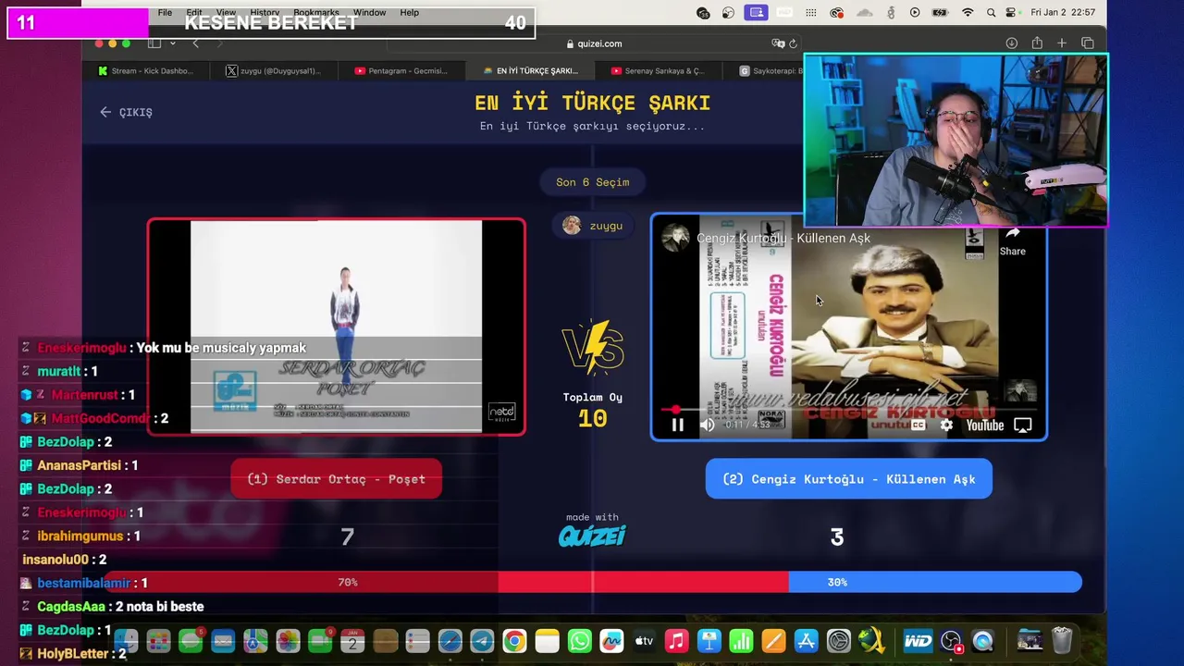Seek on the YouTube red progress bar

(x=848, y=409)
